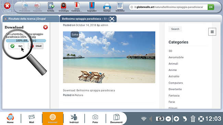
Task: Click Salva on the beach image
Action: (75, 35)
